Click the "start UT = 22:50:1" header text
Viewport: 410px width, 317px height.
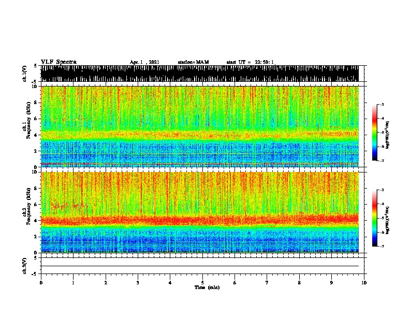pos(250,62)
